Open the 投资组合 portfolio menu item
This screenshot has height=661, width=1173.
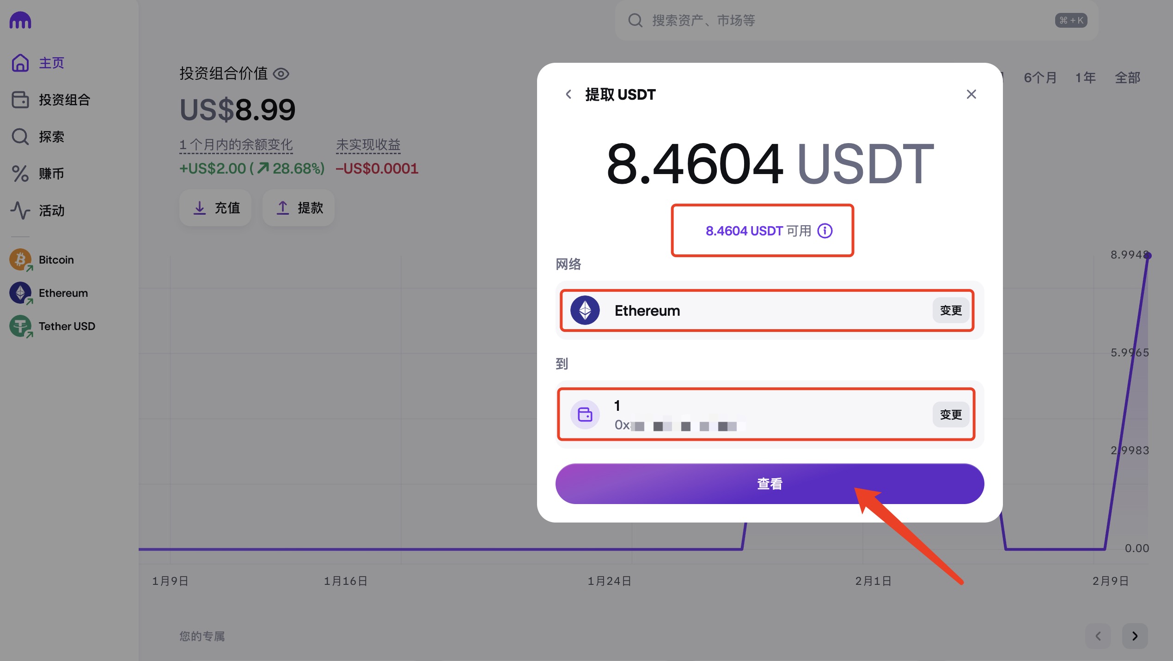(x=64, y=100)
